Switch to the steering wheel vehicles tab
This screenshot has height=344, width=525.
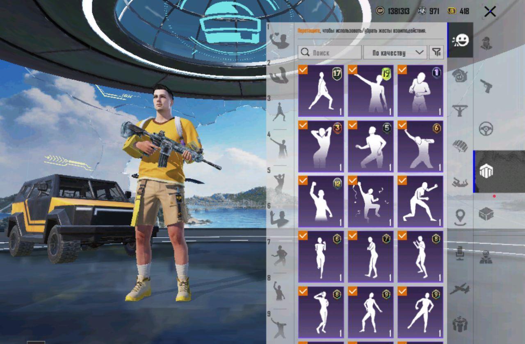[x=486, y=129]
